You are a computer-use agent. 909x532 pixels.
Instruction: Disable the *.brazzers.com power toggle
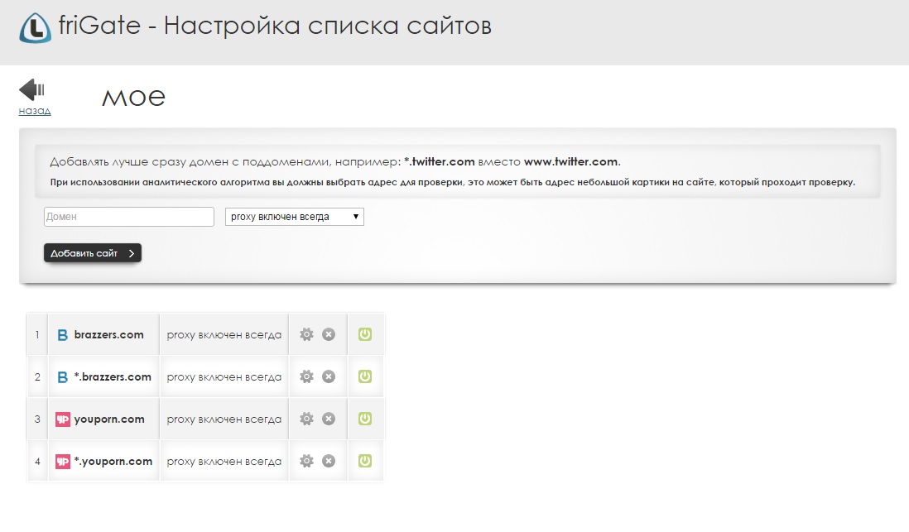[365, 376]
